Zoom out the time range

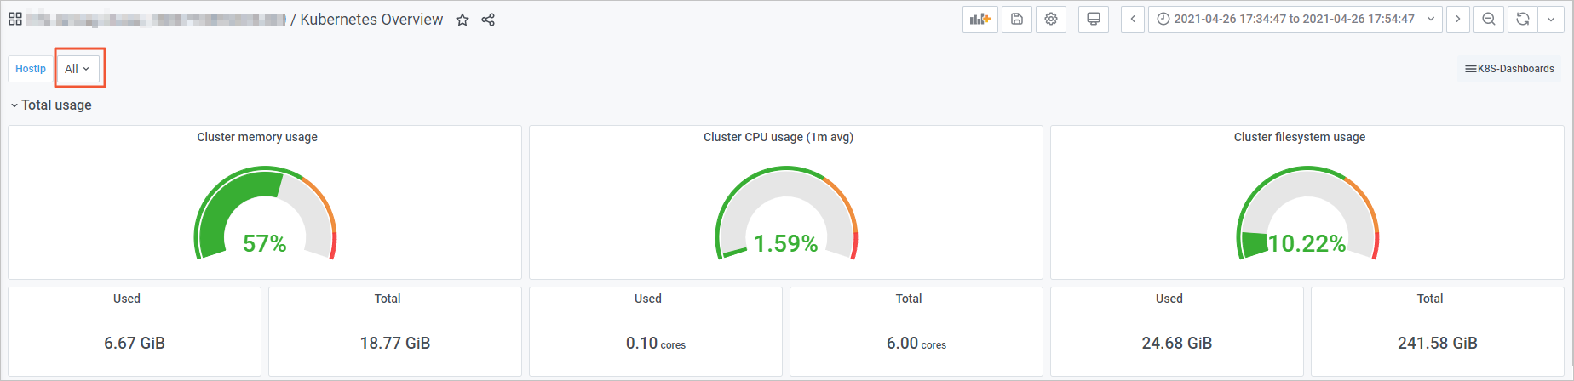[x=1489, y=19]
